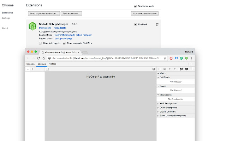Open the Chrome browser three-dot menu

coord(191,58)
